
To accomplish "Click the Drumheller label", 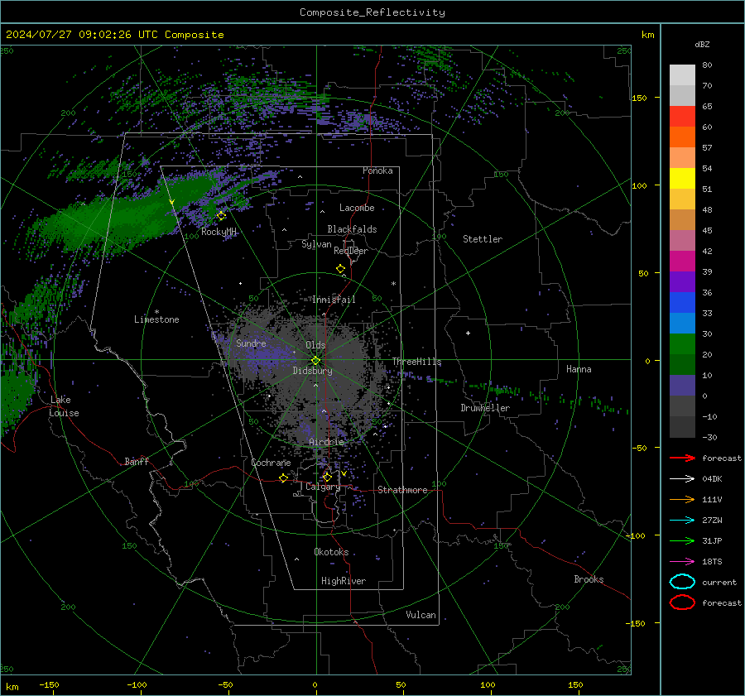I will tap(485, 408).
